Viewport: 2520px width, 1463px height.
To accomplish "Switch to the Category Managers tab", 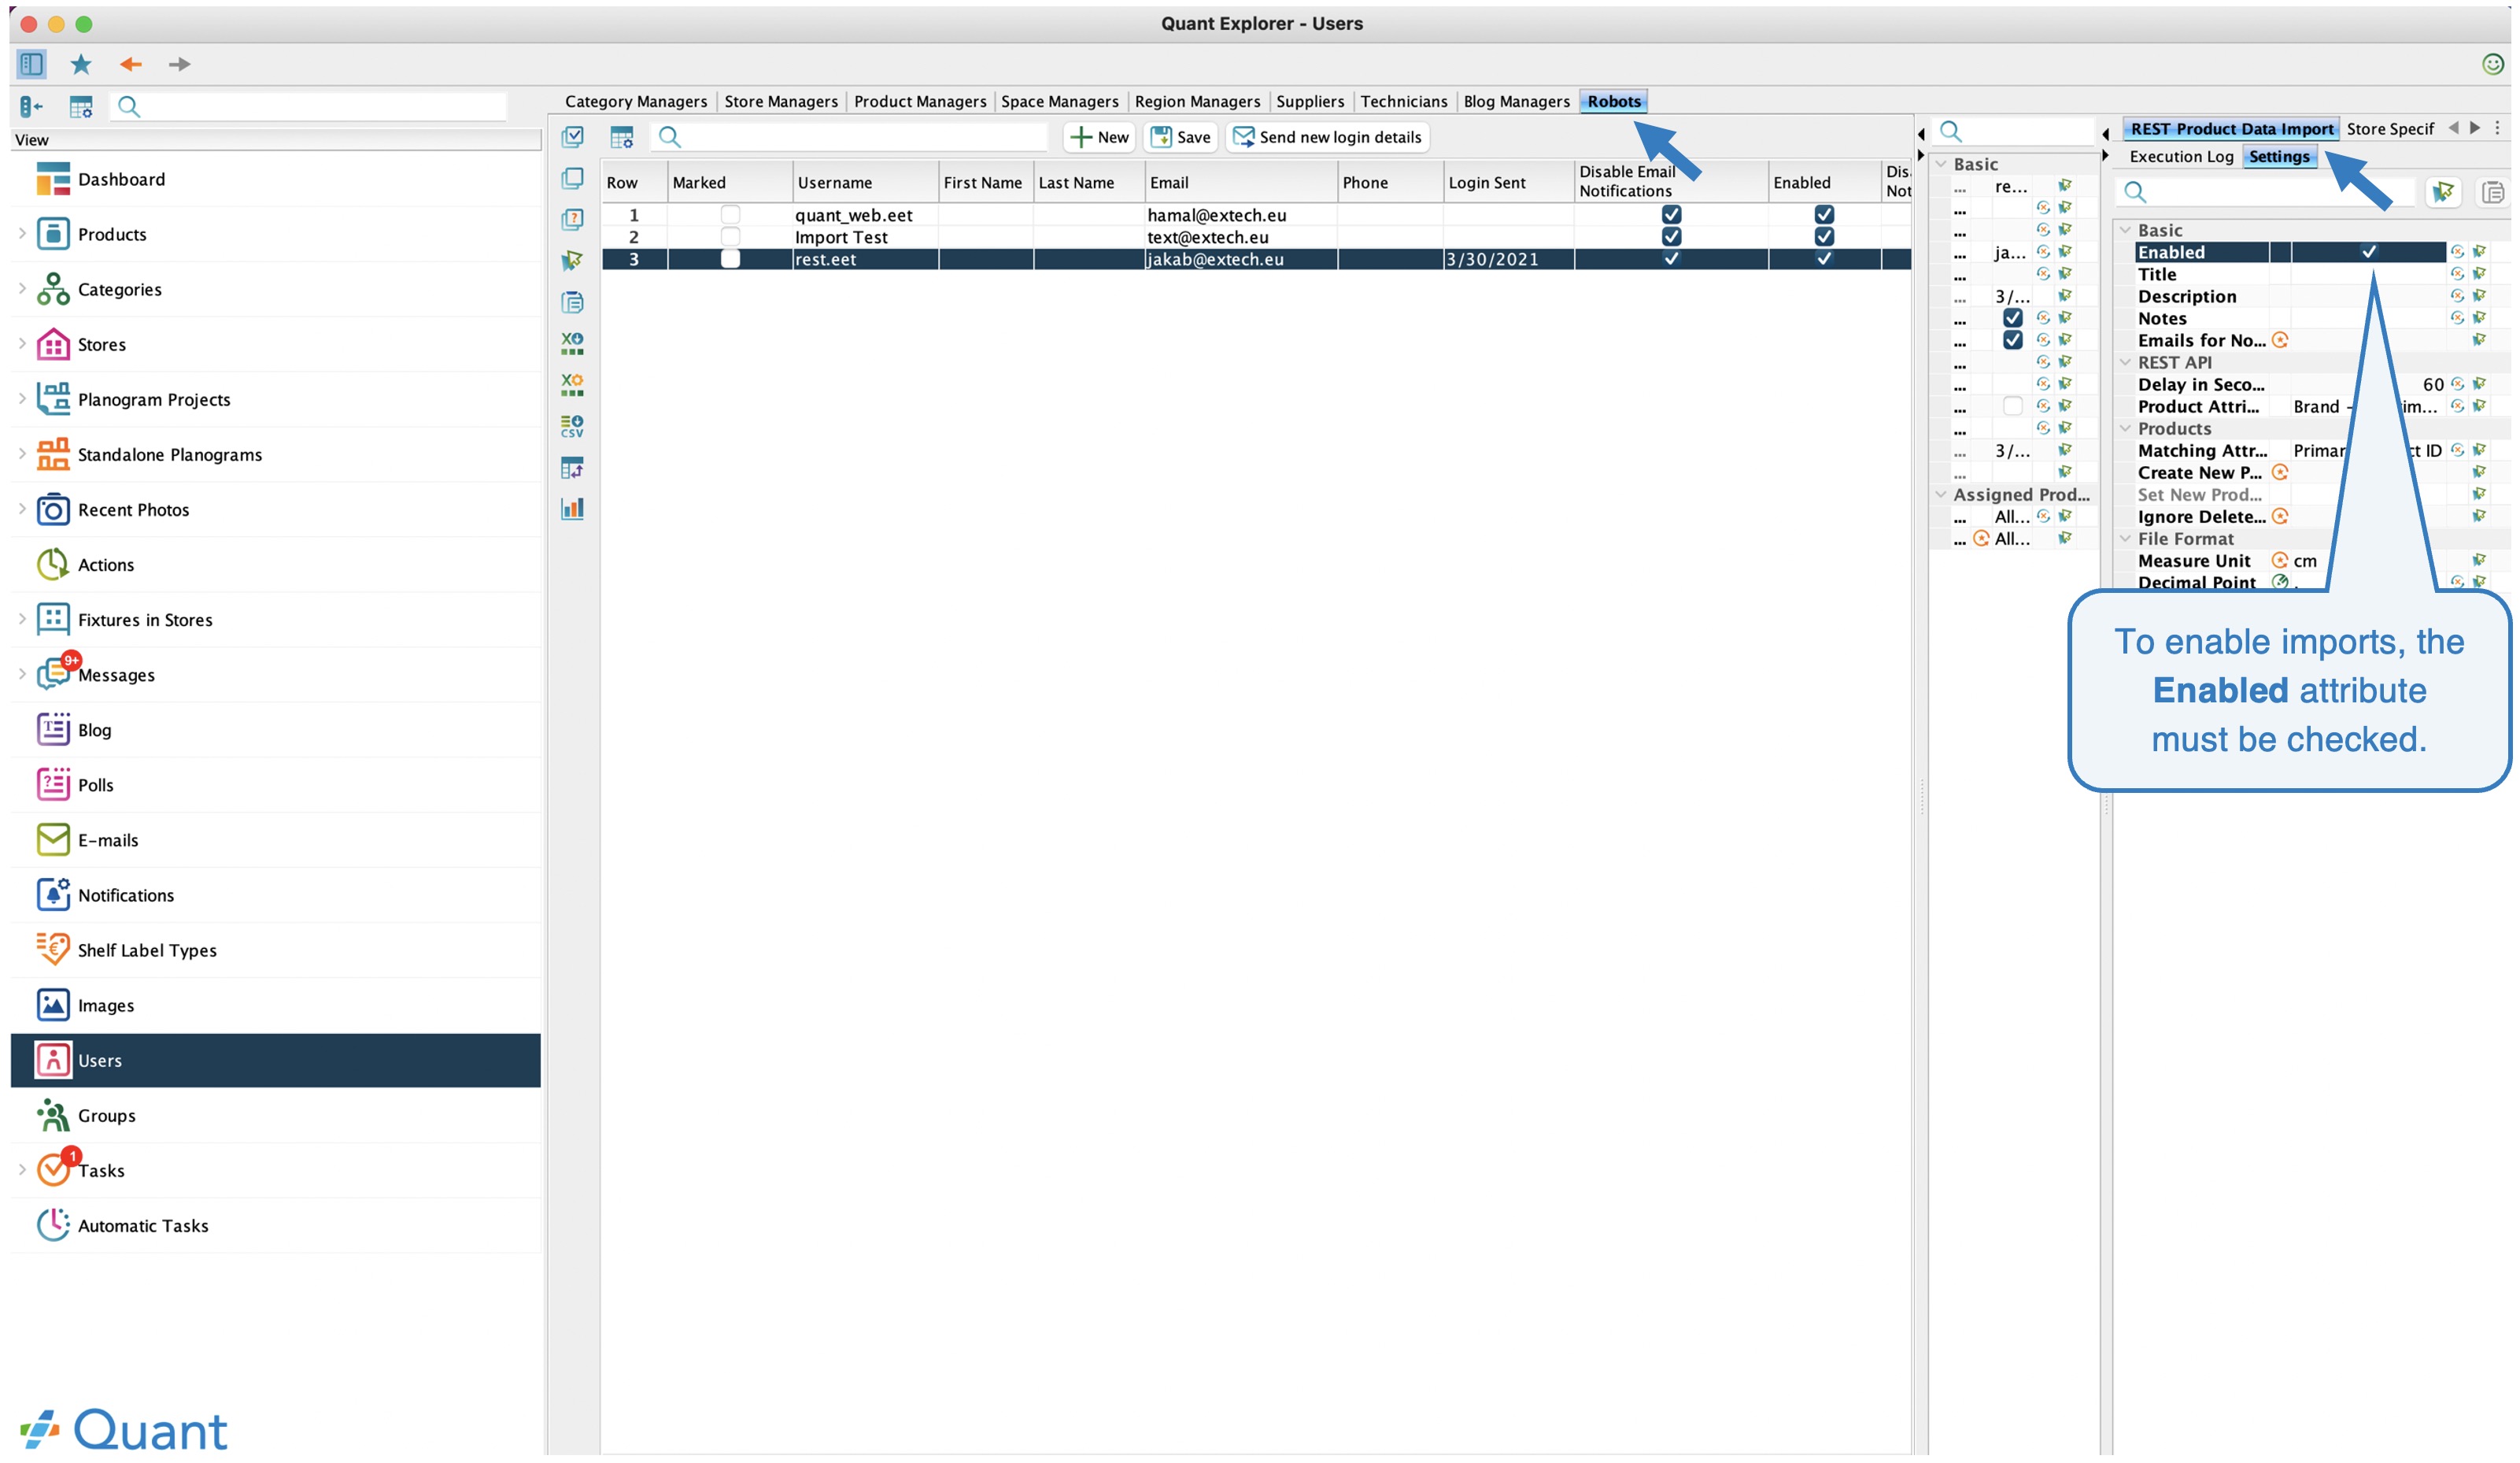I will (x=635, y=101).
